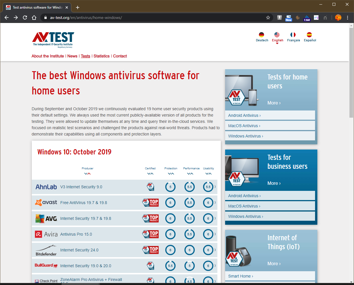The height and width of the screenshot is (285, 354).
Task: Click the Bitdefender performance score circle
Action: point(190,250)
